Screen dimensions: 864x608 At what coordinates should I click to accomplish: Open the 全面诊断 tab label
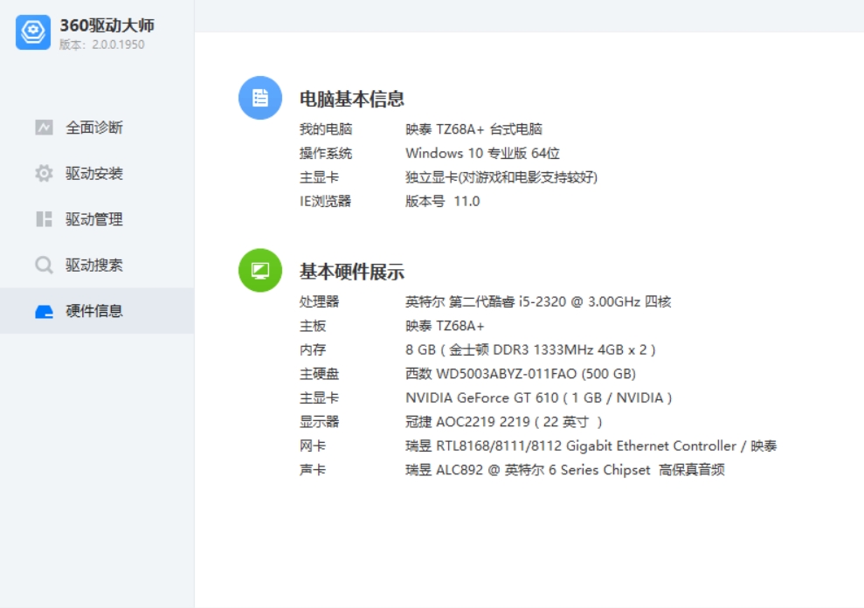coord(94,128)
